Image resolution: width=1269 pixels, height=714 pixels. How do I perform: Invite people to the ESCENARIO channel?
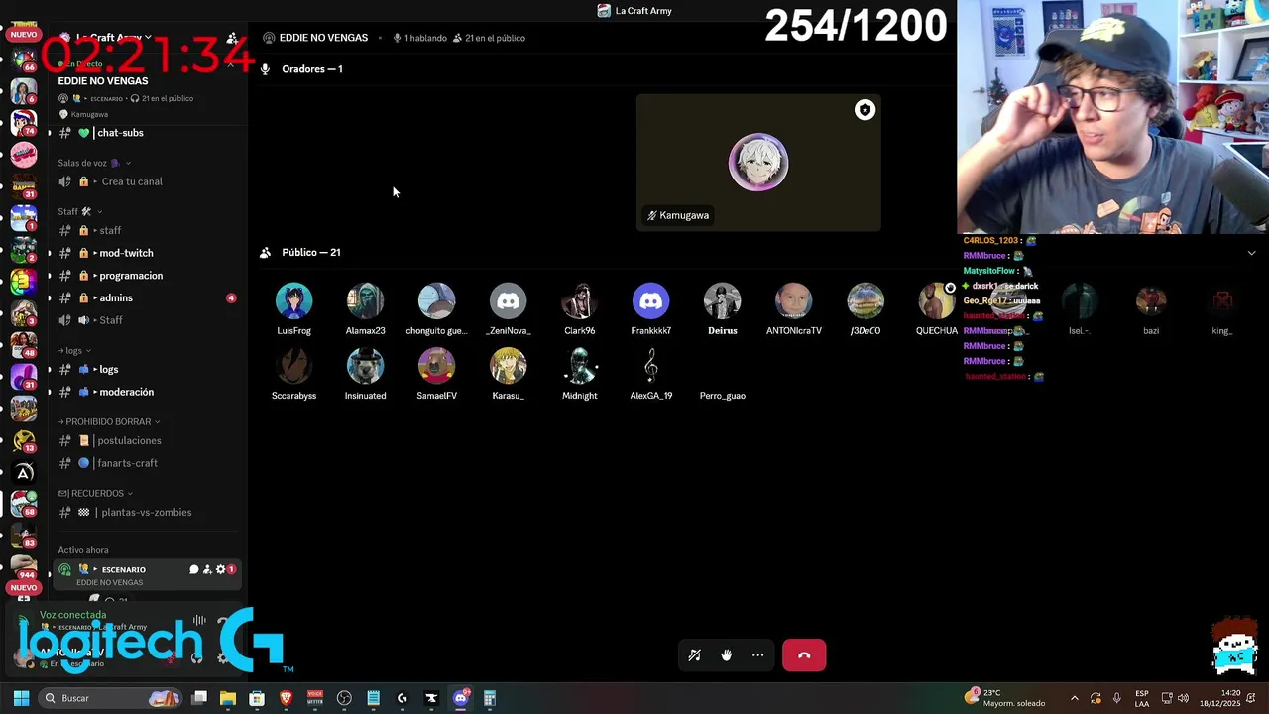point(207,569)
